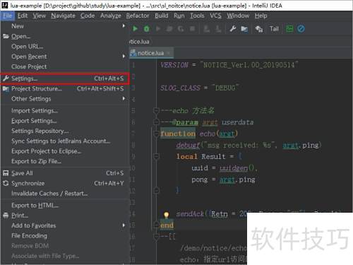353x265 pixels.
Task: Select Import Settings...
Action: click(x=64, y=110)
